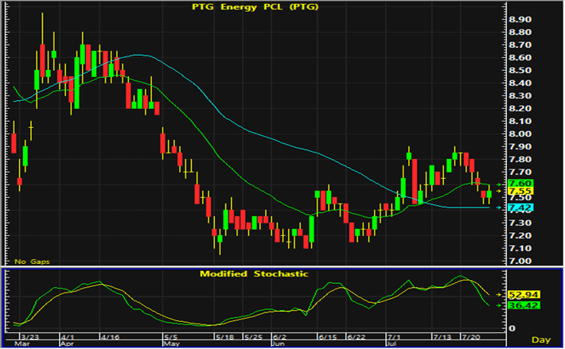Click the 8.70 price axis label
Screen dimensions: 565x349
coord(520,45)
